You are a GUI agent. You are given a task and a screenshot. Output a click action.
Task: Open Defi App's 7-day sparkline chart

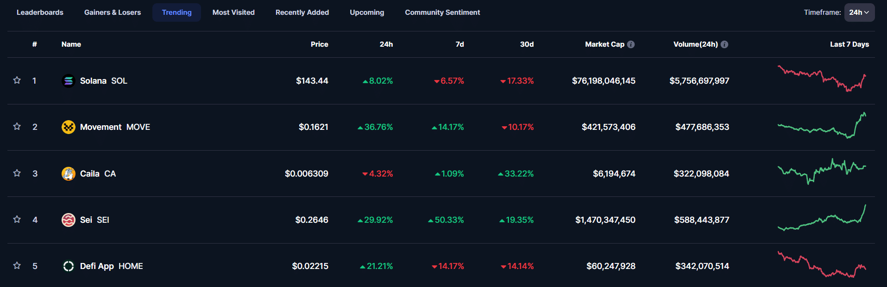point(822,264)
